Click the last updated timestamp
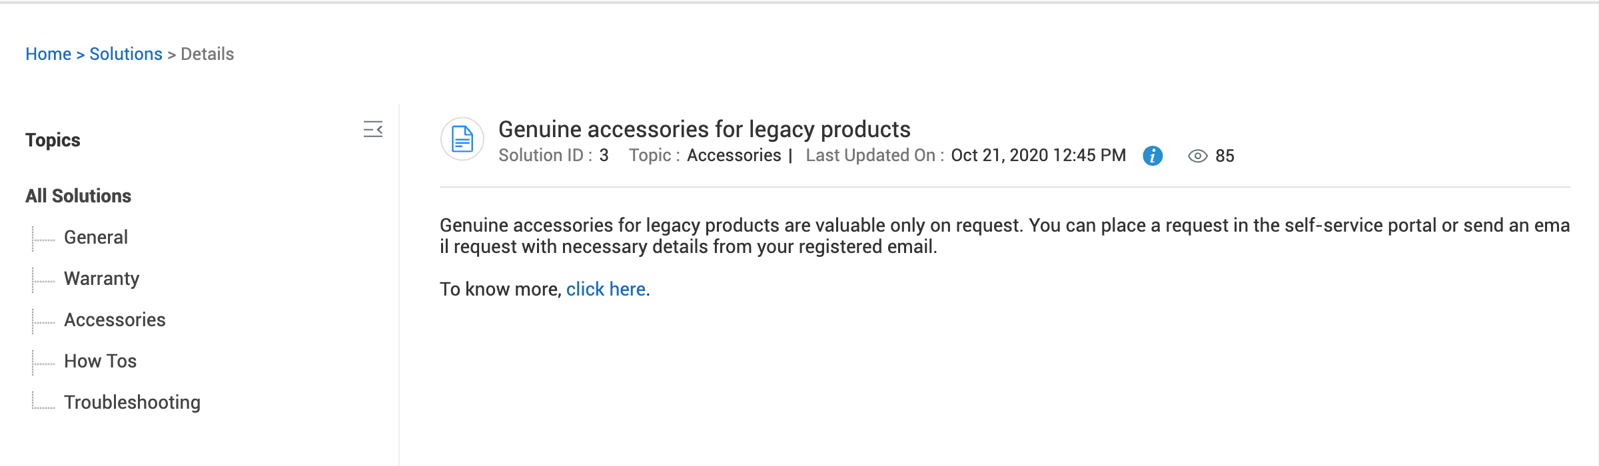Screen dimensions: 1599x466 click(1038, 155)
